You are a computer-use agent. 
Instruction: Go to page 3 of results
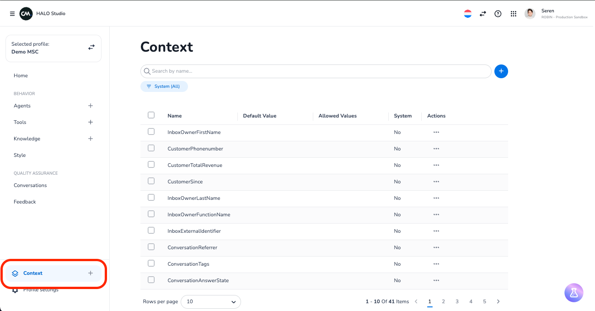(x=457, y=302)
